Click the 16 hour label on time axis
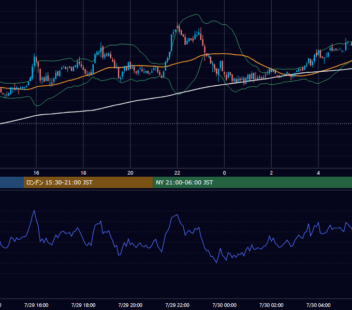 pos(36,173)
